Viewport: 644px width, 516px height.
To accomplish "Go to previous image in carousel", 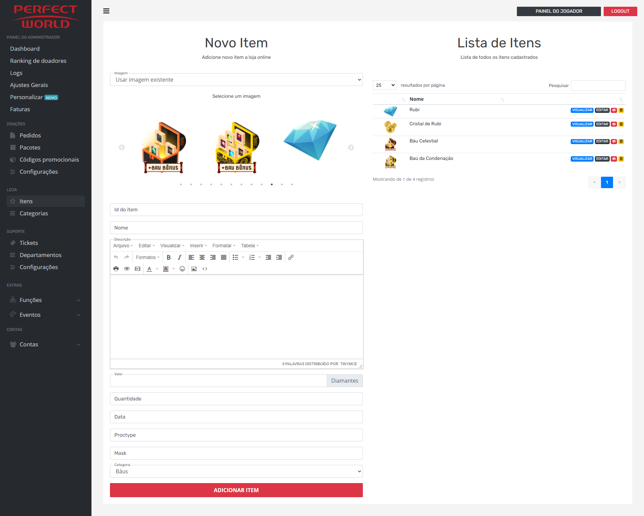I will (122, 147).
